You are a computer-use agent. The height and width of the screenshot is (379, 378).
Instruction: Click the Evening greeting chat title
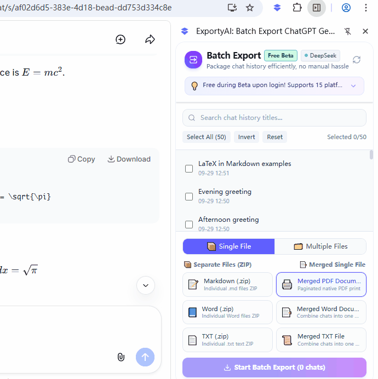[x=225, y=192]
